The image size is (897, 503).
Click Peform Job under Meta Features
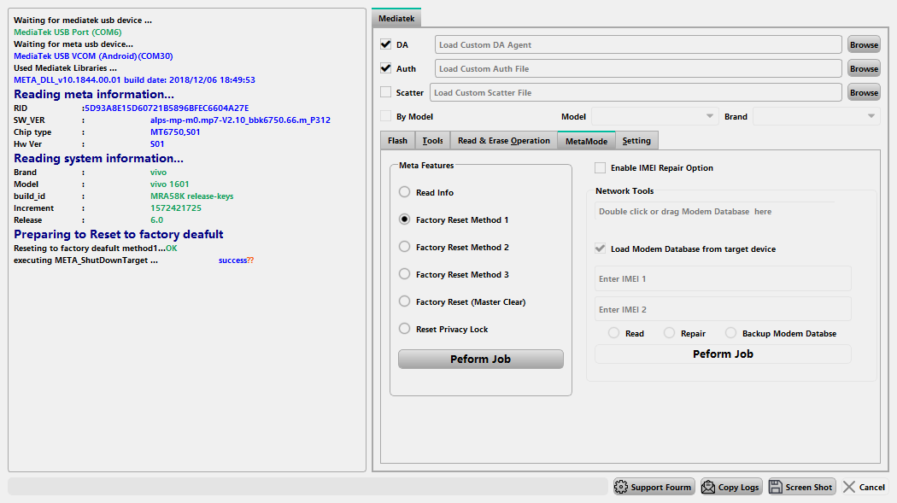point(480,359)
